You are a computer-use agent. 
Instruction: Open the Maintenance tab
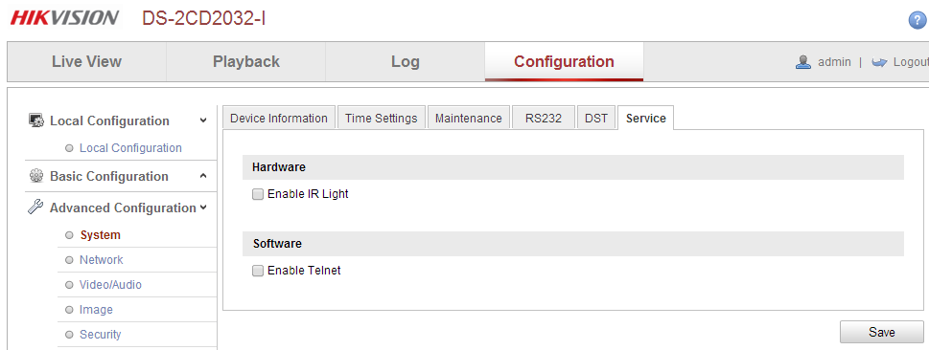468,118
